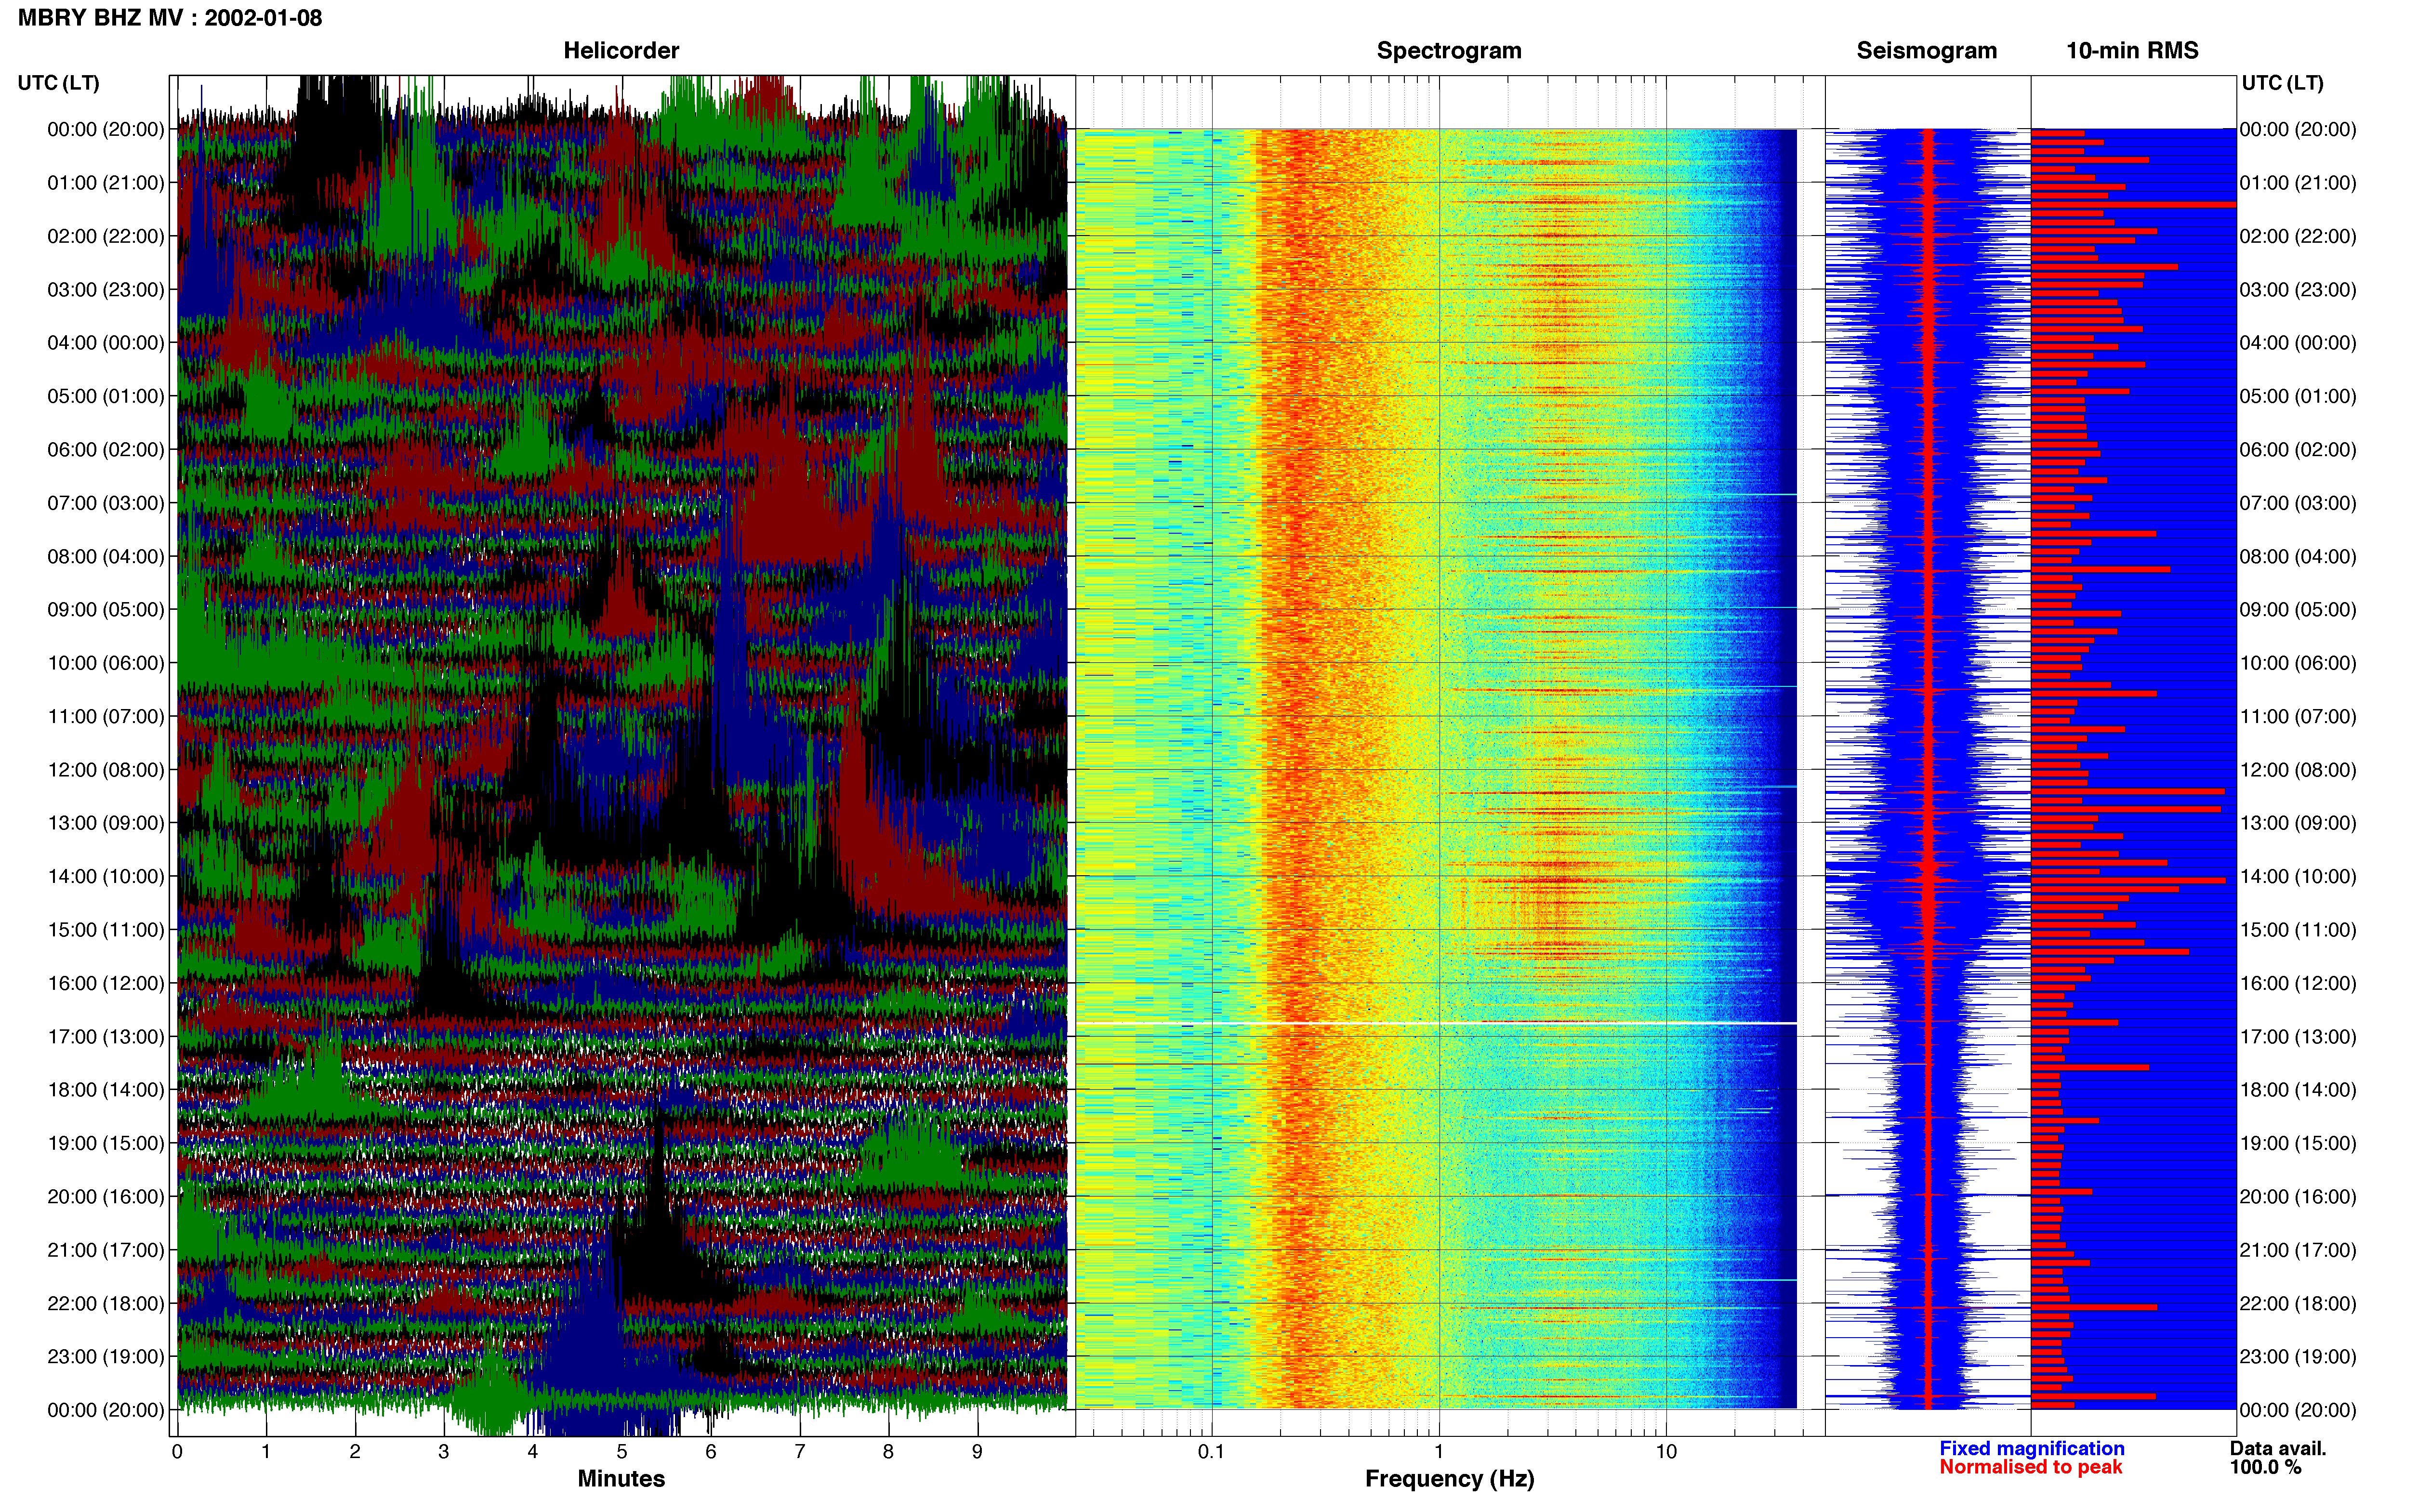Click the 09:00 (05:00) label beside the RMS panel
The width and height of the screenshot is (2418, 1512).
click(2298, 610)
